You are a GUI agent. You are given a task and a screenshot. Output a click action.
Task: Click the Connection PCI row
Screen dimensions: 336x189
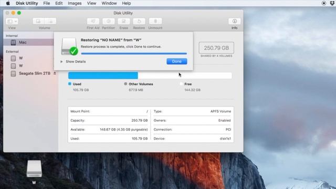click(192, 130)
